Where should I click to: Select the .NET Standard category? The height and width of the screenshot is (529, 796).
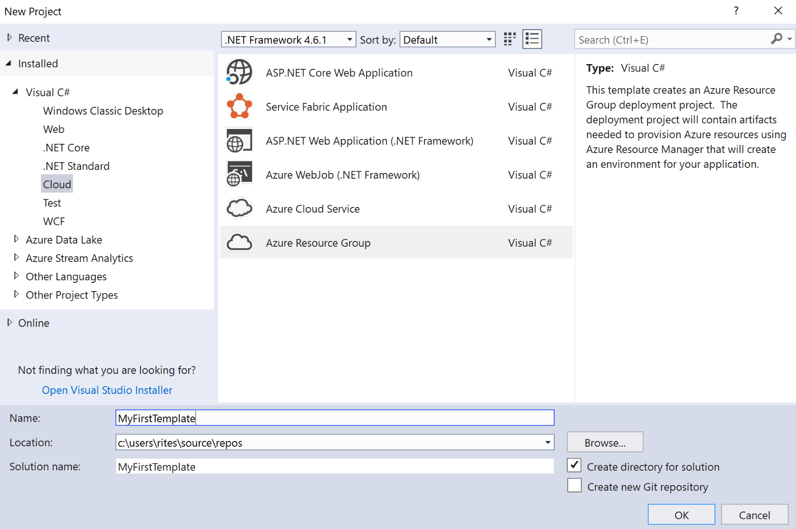pos(76,166)
